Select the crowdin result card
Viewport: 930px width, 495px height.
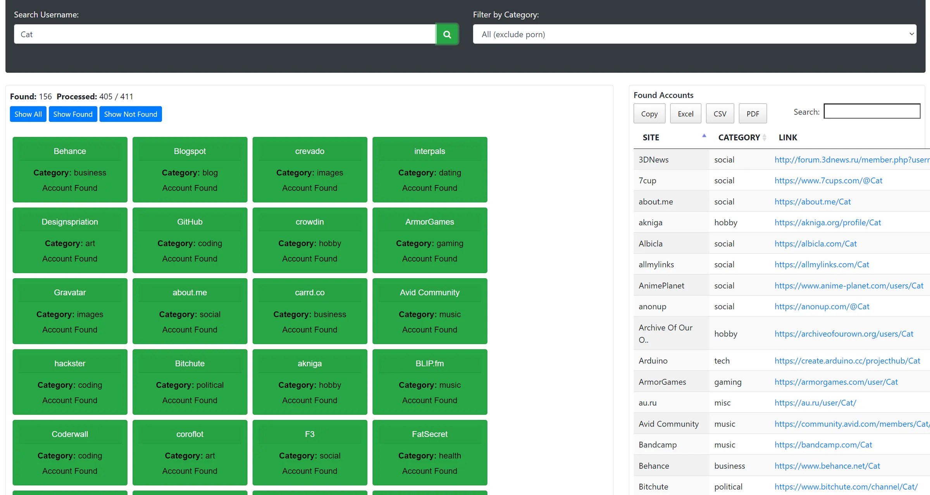click(310, 240)
